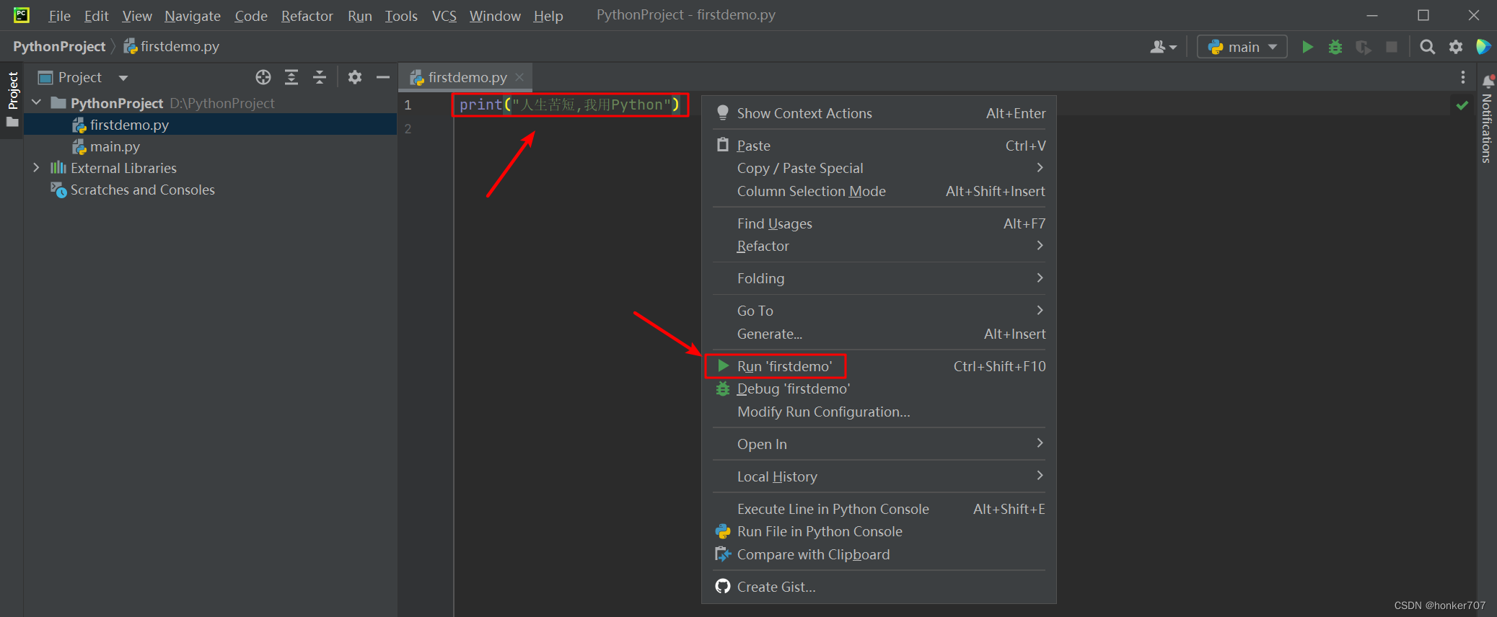Toggle the Project tool window side tab
This screenshot has height=617, width=1497.
(x=12, y=99)
